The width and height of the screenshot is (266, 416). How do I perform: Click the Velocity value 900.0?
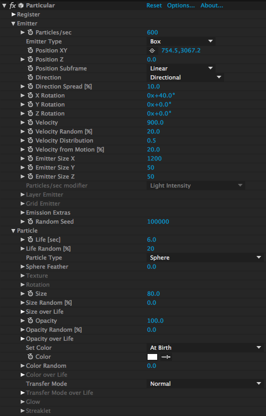pos(155,122)
